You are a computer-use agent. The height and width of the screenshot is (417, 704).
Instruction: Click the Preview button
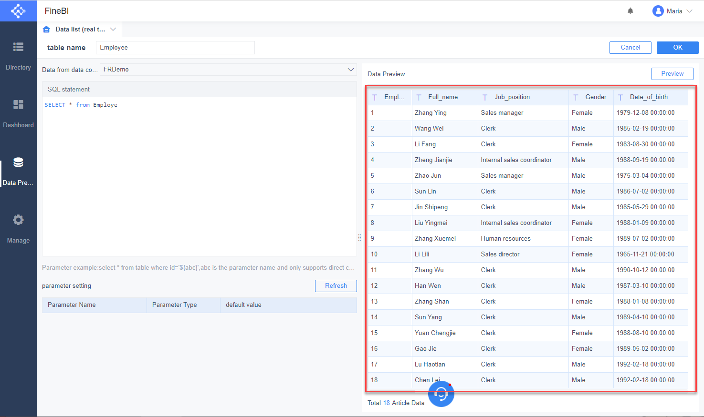pyautogui.click(x=672, y=74)
